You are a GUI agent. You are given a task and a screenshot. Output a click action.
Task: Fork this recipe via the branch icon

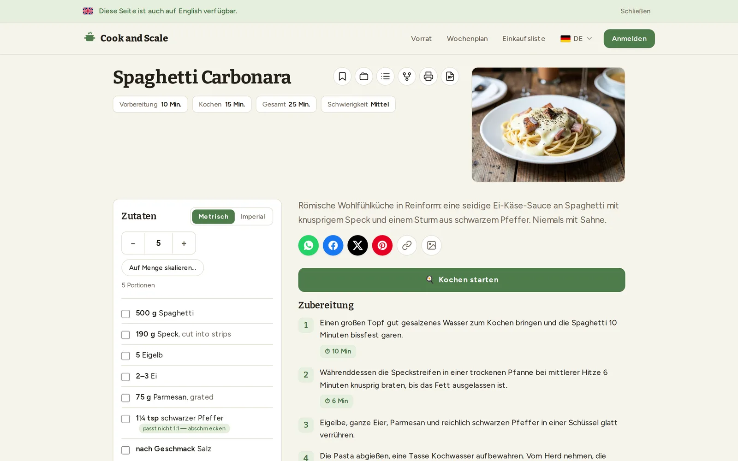pos(407,77)
